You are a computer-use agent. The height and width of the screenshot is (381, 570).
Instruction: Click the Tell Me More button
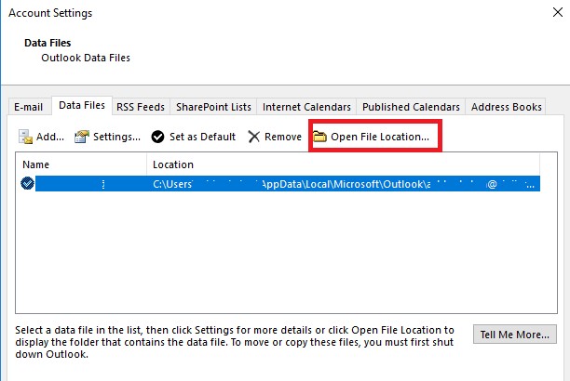coord(515,335)
